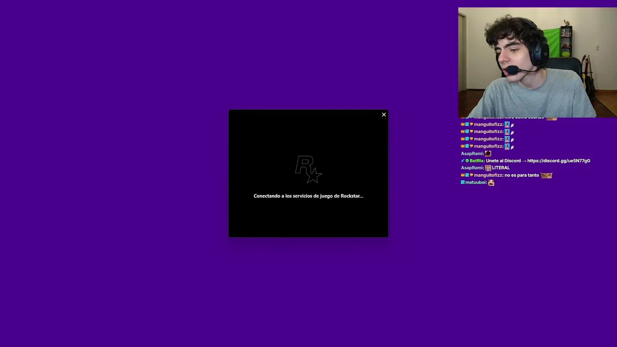Click the BotRix username in chat
The image size is (617, 347).
coord(476,160)
